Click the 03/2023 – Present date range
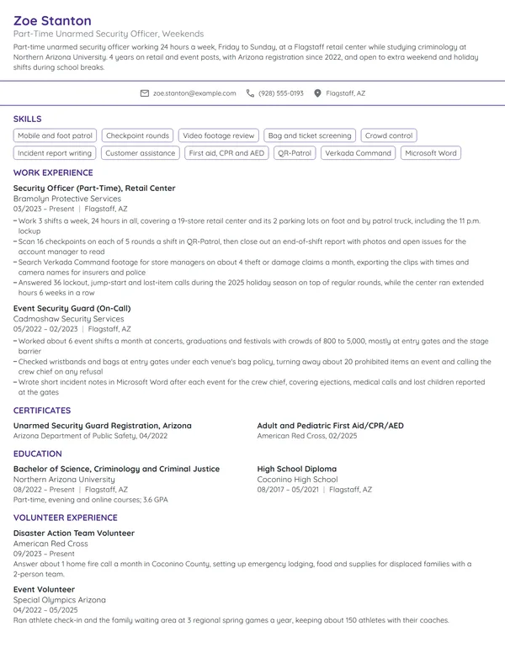 point(44,209)
